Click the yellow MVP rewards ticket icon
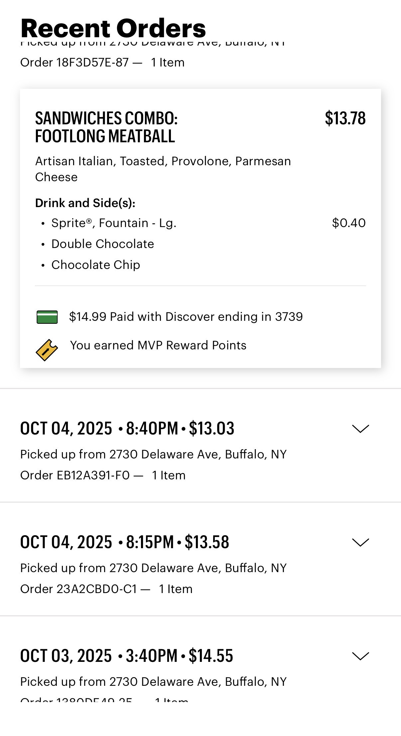Image resolution: width=401 pixels, height=736 pixels. click(47, 350)
